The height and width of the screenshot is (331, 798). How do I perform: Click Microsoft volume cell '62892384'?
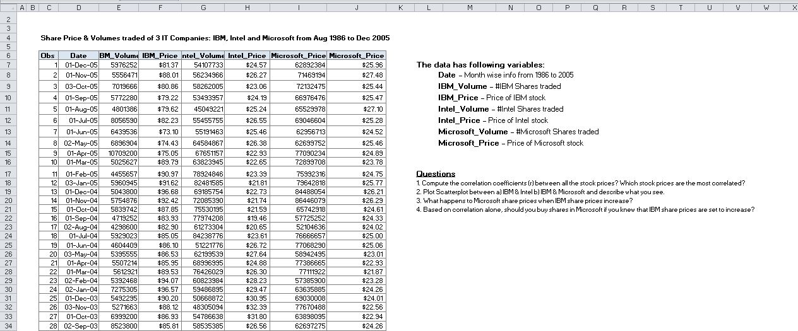point(298,65)
